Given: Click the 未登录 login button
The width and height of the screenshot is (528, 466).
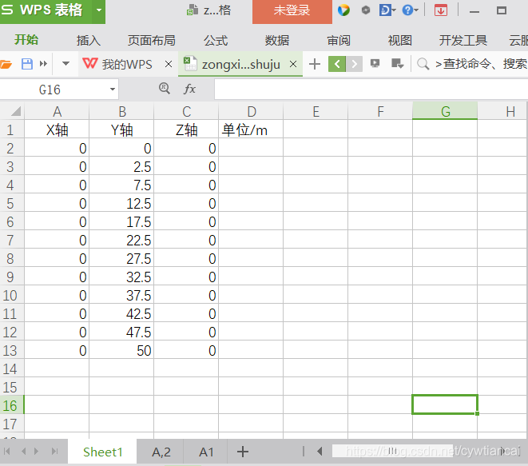Looking at the screenshot, I should [x=292, y=11].
